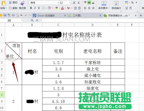Open the font size 12 dropdown
The image size is (144, 111).
(x=70, y=3)
